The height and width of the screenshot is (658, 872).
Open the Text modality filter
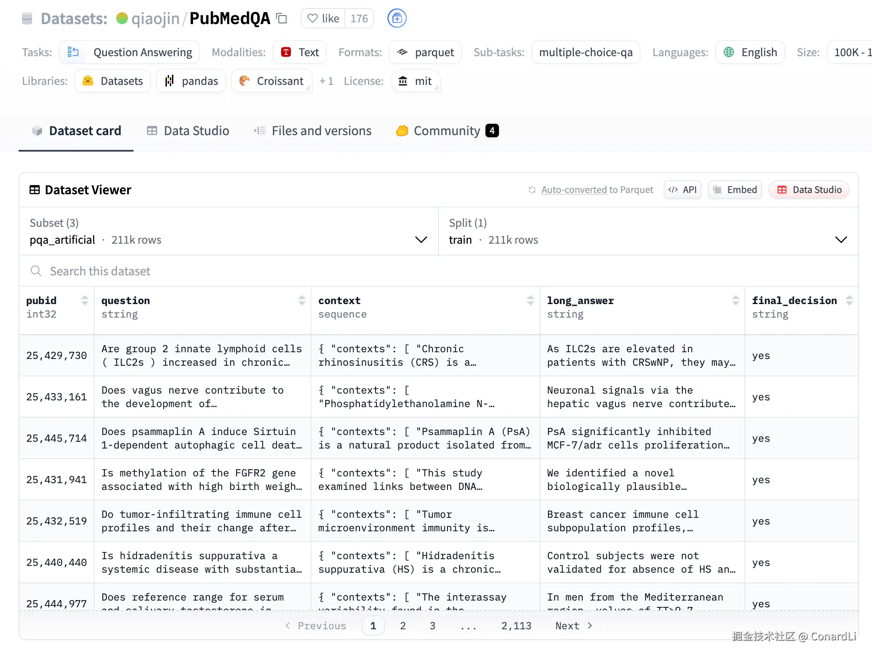point(300,52)
